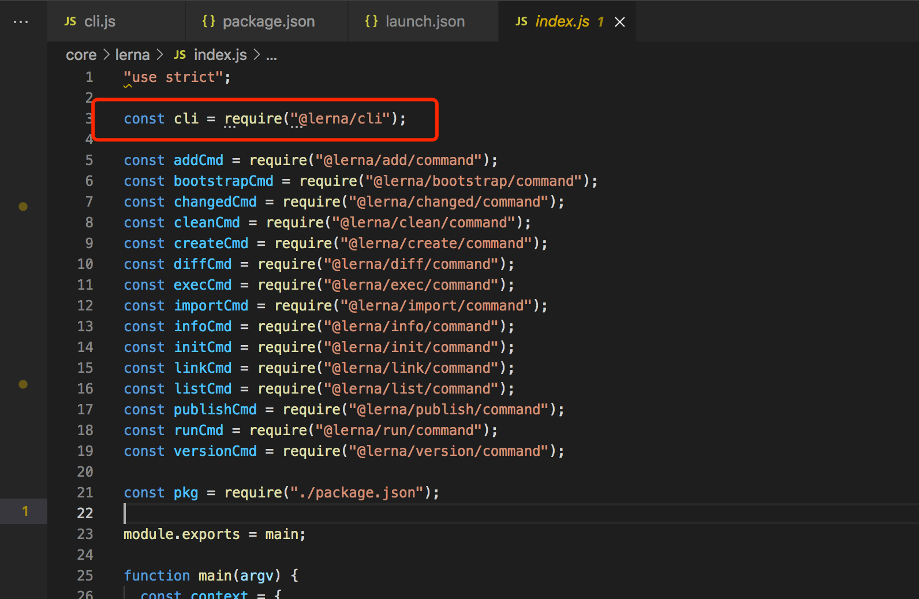Click the "@lerna/bootstrap/command" string
Image resolution: width=919 pixels, height=599 pixels.
(x=473, y=181)
